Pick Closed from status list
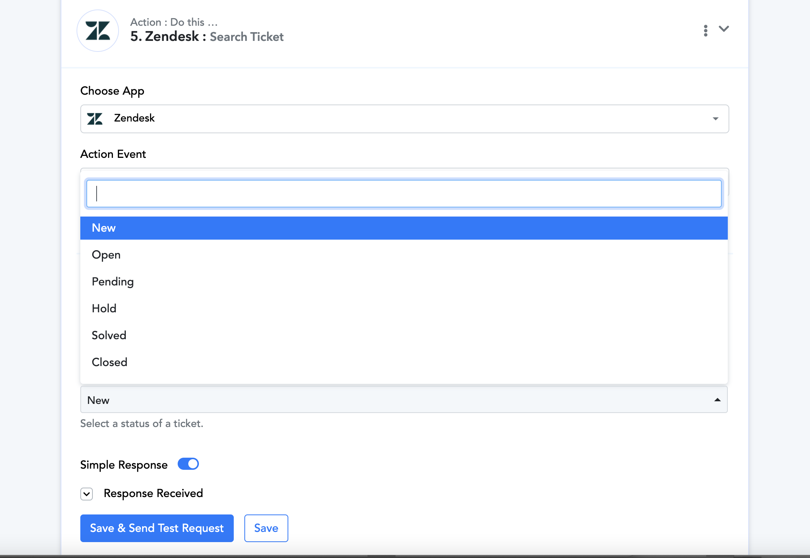 [404, 362]
